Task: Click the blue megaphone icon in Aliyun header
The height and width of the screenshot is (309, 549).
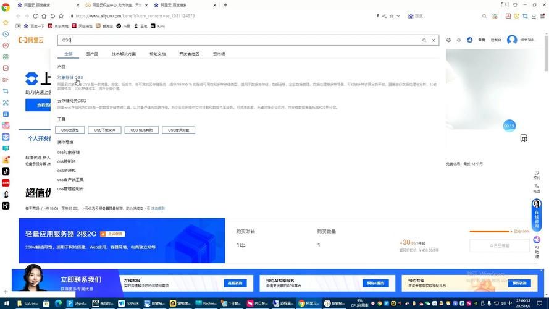Action: (x=469, y=40)
